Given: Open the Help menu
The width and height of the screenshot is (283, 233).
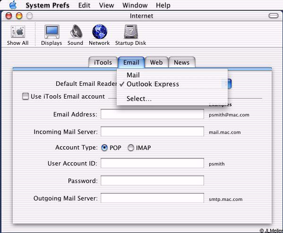Looking at the screenshot, I should [x=163, y=5].
